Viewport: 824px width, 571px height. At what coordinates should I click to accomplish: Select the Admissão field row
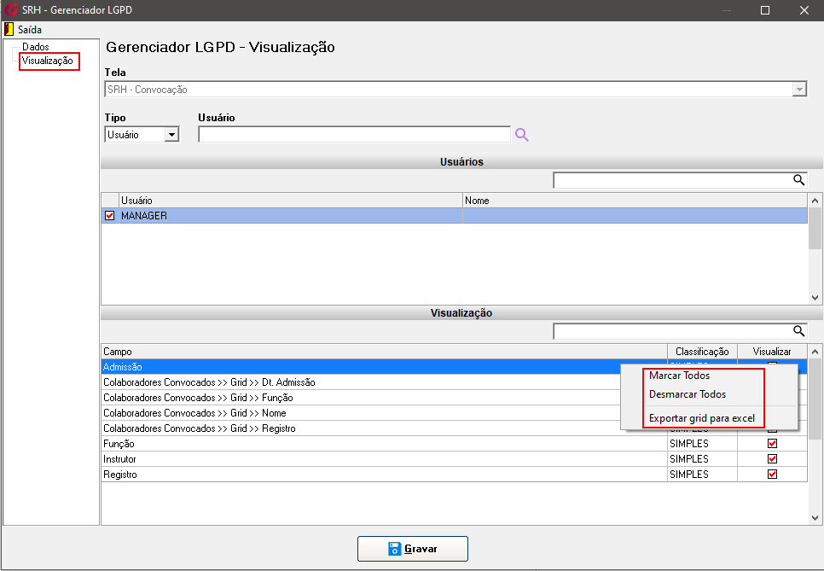tap(361, 367)
